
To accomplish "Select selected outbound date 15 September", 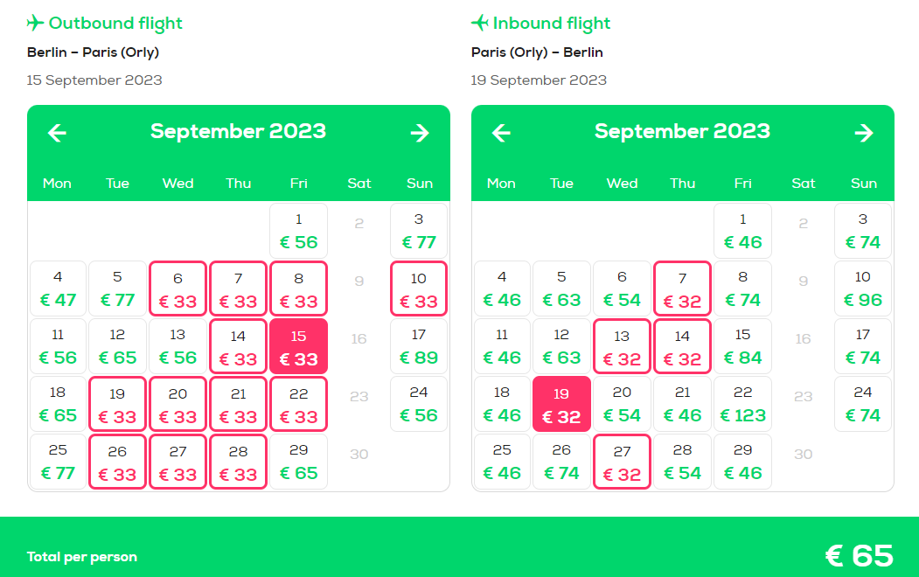I will pos(298,346).
